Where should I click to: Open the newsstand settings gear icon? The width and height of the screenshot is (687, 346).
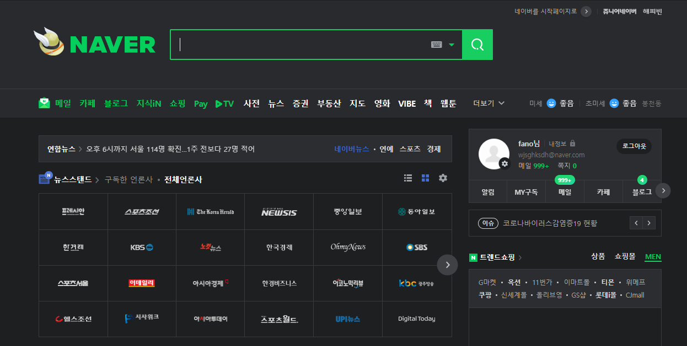(443, 178)
